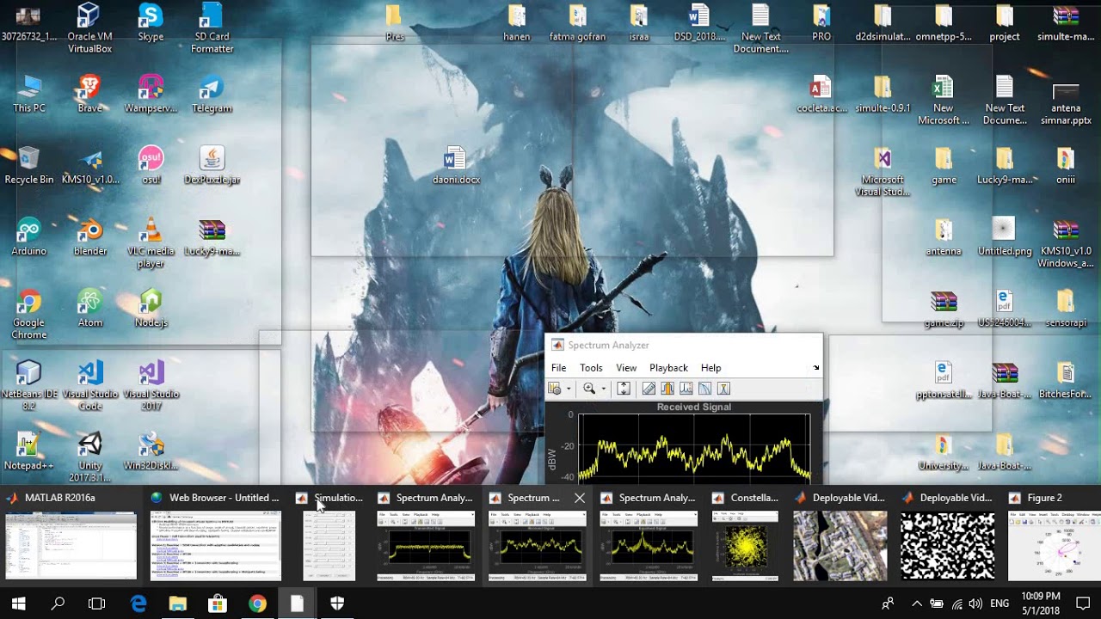
Task: Open Cursor Measurements ruler icon
Action: [649, 389]
